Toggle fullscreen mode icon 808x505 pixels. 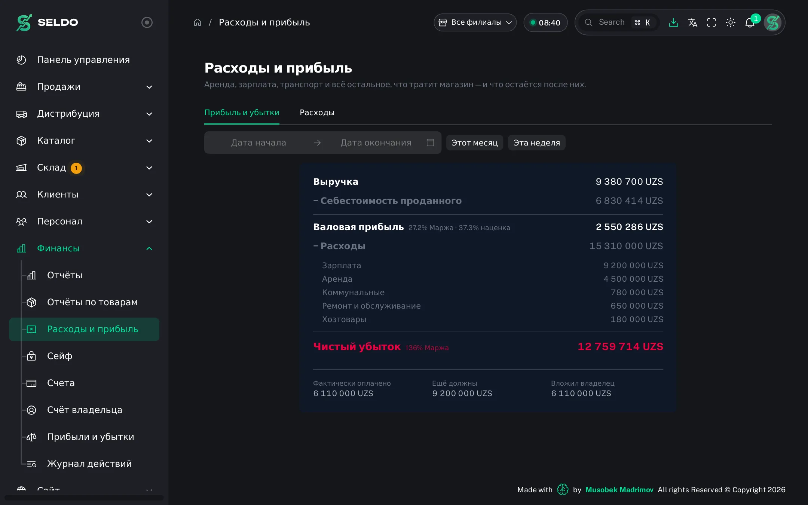(x=711, y=22)
